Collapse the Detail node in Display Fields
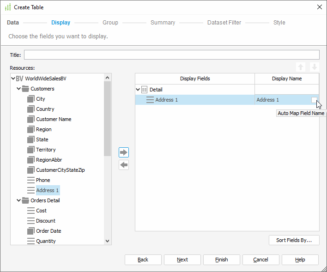 [138, 90]
